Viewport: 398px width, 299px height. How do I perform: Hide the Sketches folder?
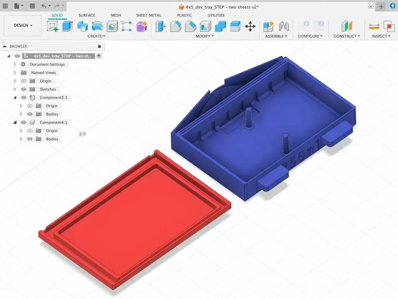tap(23, 89)
